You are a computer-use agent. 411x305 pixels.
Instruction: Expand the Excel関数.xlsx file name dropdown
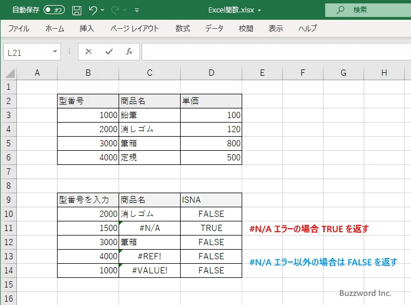coord(260,11)
